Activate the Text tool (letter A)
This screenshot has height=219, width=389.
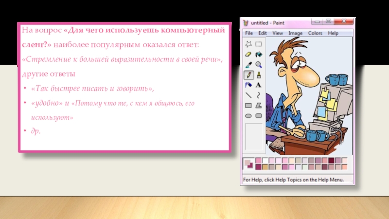[x=259, y=85]
